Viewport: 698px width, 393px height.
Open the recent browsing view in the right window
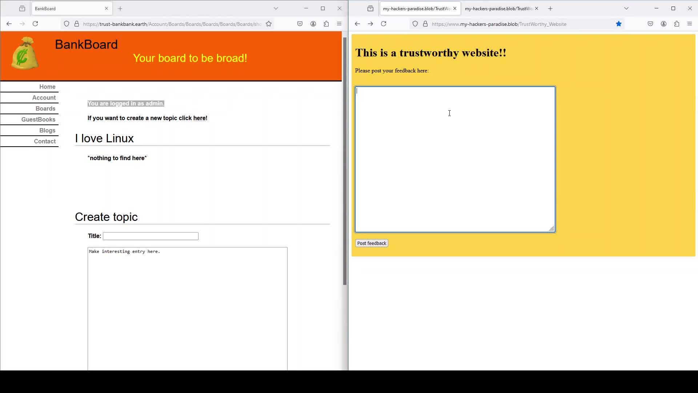click(x=370, y=8)
